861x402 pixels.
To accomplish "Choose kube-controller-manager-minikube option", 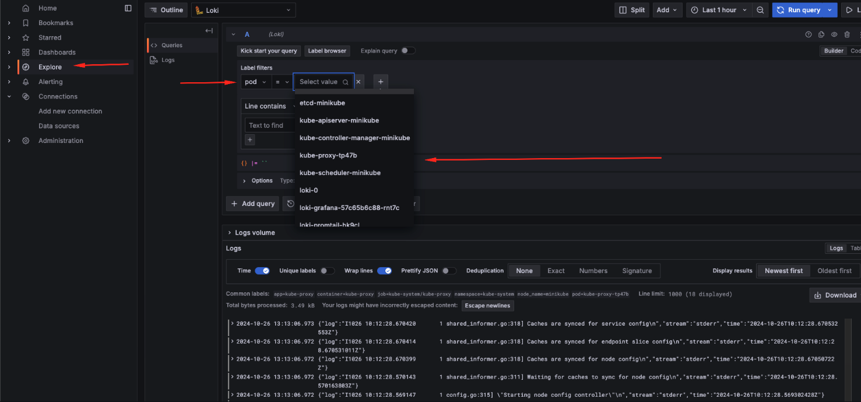I will point(354,138).
